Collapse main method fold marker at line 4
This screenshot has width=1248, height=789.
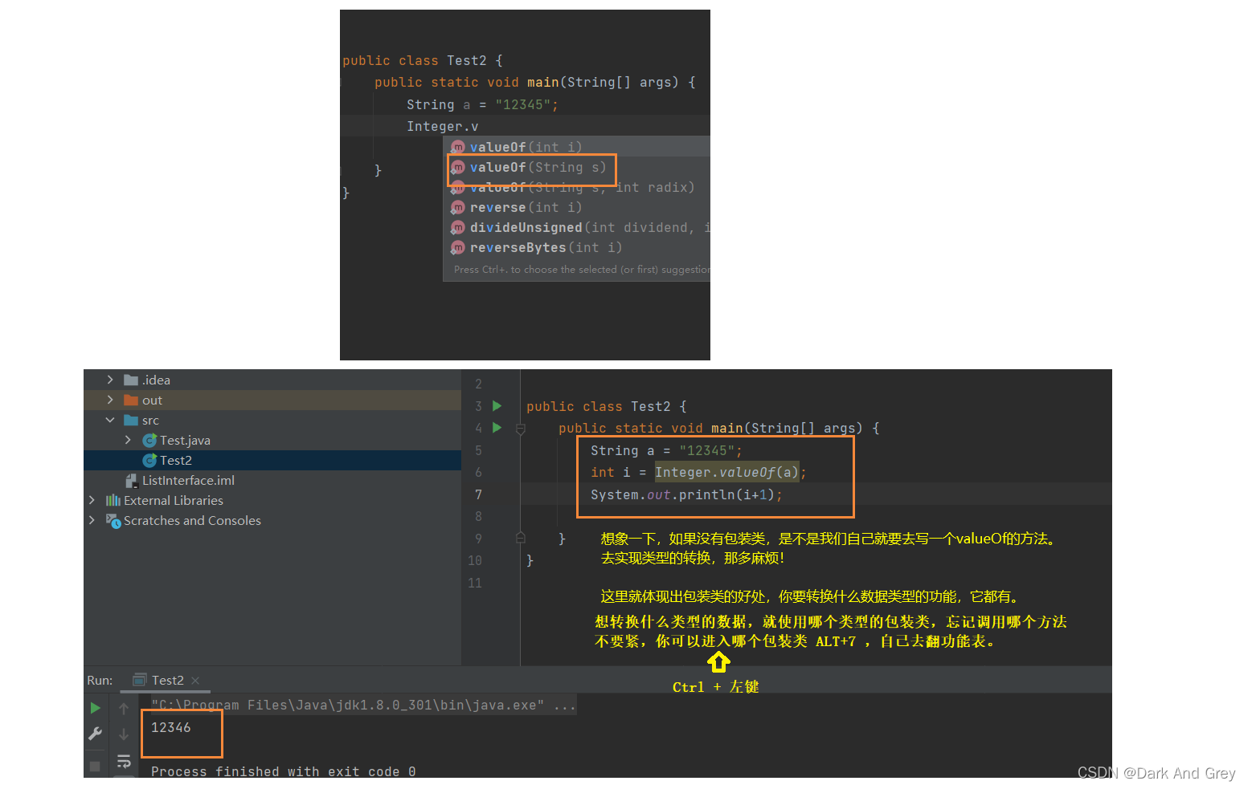[x=520, y=429]
